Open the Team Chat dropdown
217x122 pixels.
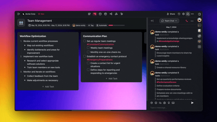(169, 21)
